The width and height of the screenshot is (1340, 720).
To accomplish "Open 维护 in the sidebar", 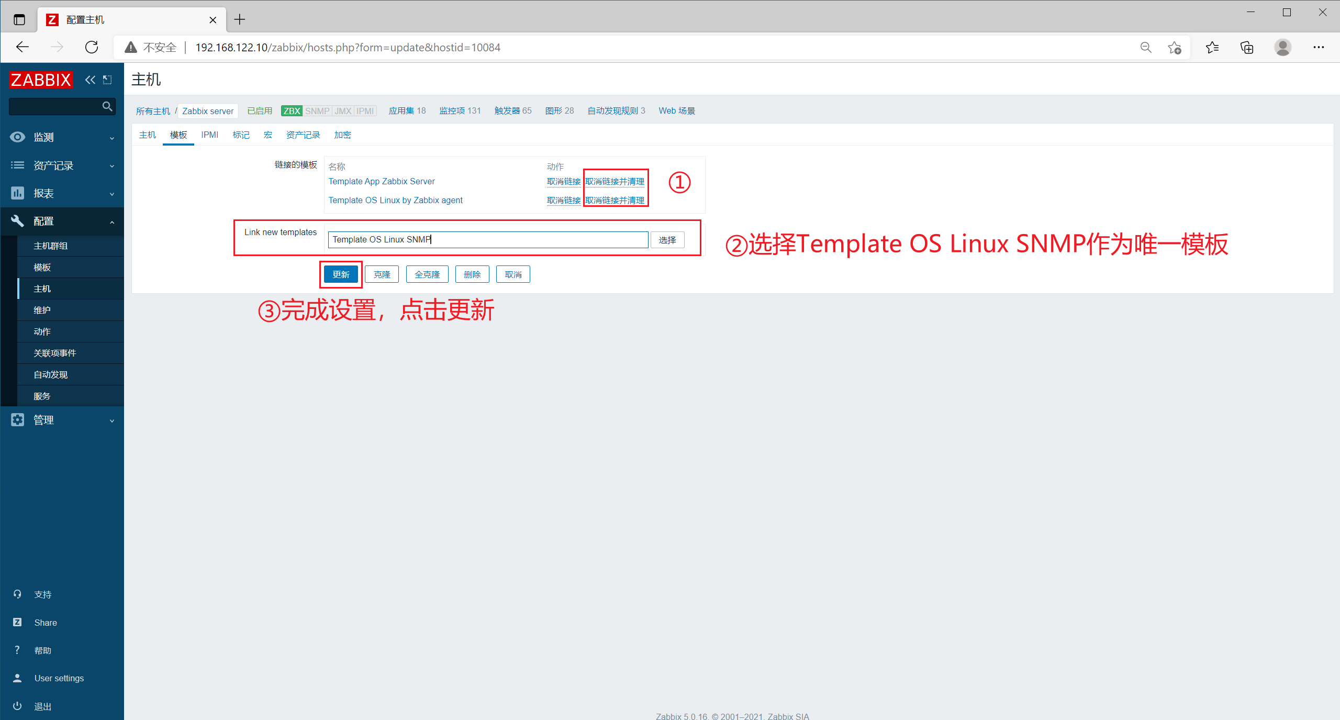I will point(71,310).
